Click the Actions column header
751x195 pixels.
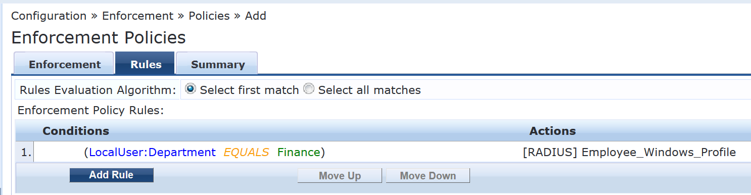point(552,131)
